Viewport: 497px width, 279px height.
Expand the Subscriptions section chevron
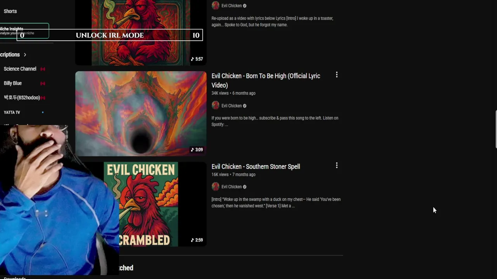click(25, 55)
